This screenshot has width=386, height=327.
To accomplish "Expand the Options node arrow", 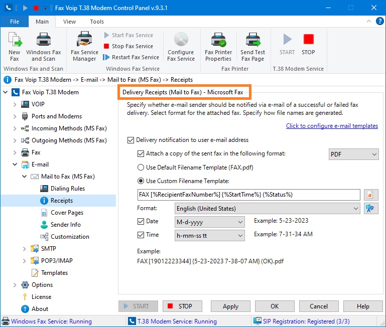I will click(15, 285).
